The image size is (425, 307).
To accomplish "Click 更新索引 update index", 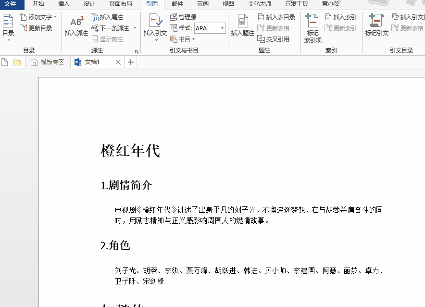I will (341, 28).
